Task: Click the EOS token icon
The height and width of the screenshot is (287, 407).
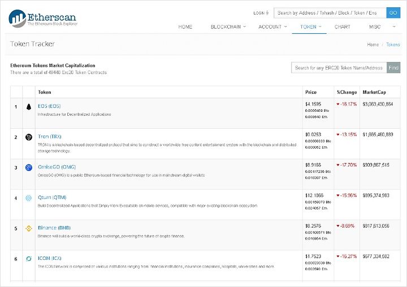Action: tap(29, 107)
